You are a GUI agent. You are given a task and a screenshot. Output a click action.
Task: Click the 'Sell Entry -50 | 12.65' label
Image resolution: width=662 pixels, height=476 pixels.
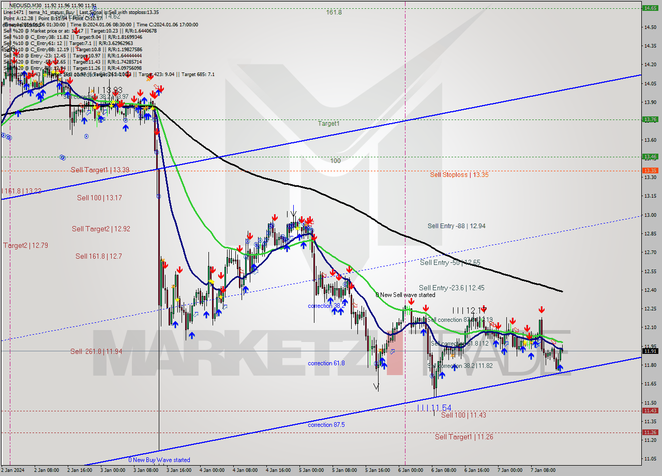450,263
